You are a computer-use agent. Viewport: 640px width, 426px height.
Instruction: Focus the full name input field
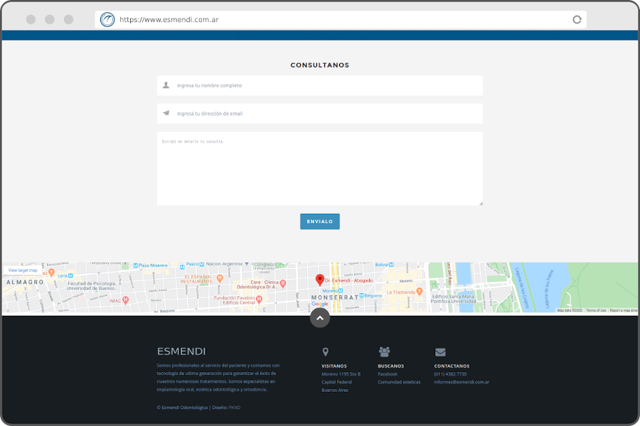pos(327,85)
